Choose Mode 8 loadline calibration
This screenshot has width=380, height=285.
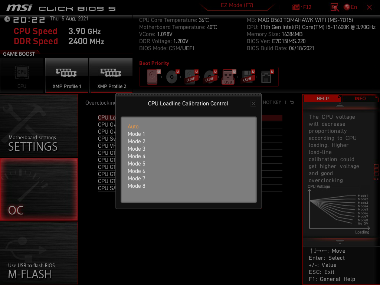point(136,186)
